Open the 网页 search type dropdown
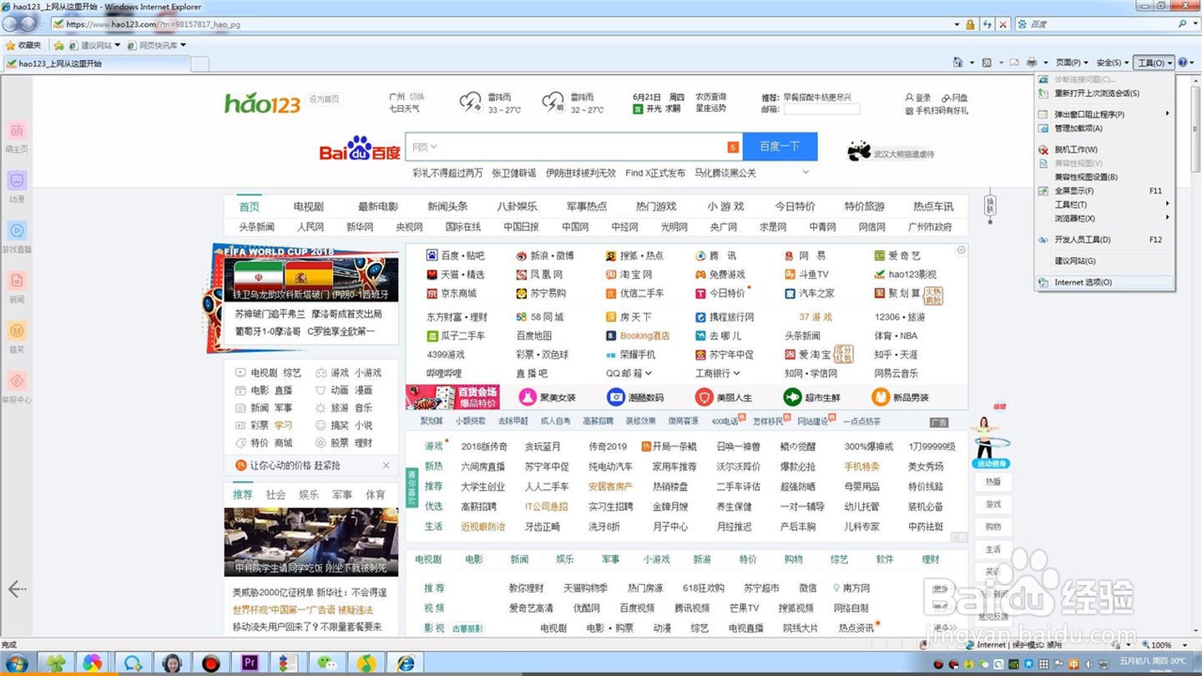The image size is (1202, 676). point(424,147)
